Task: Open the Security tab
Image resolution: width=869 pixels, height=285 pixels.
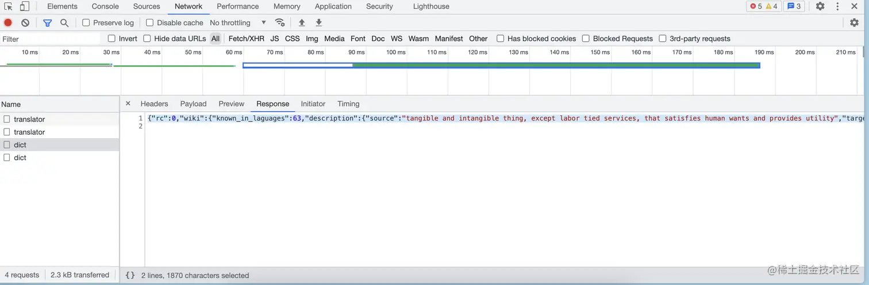Action: pyautogui.click(x=379, y=6)
